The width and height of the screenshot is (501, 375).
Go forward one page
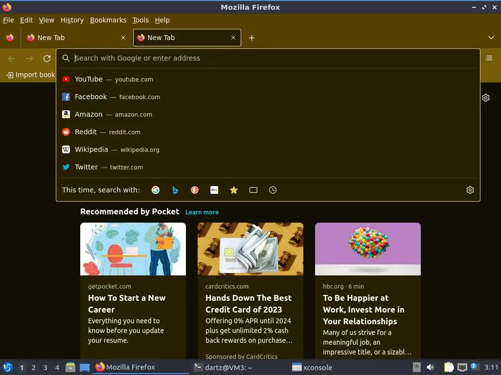pyautogui.click(x=29, y=59)
